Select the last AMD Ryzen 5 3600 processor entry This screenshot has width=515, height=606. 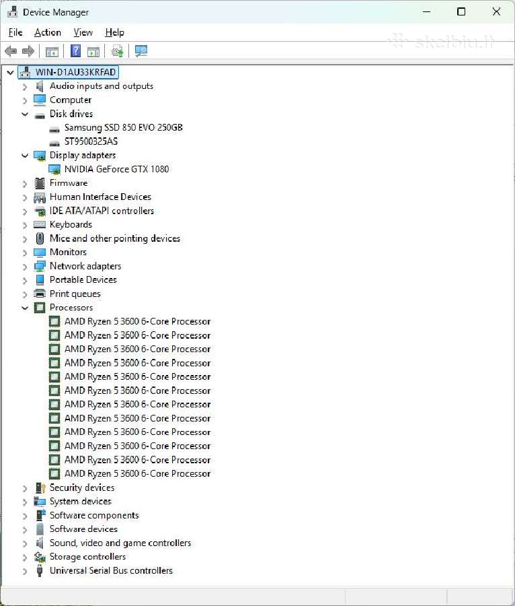(137, 474)
